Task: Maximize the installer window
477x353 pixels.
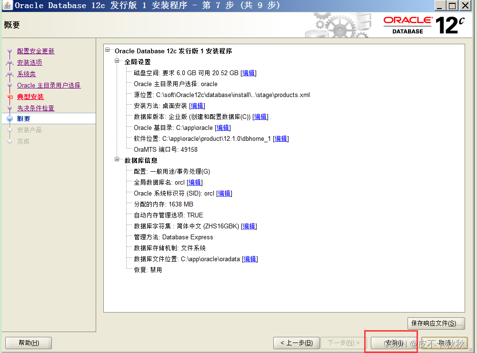Action: coord(452,6)
